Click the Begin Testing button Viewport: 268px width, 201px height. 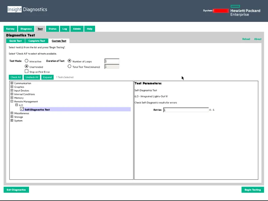252,190
